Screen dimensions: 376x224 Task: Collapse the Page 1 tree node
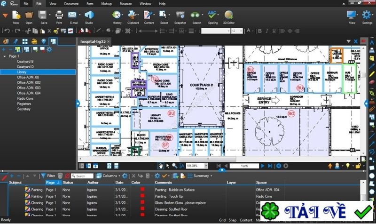tap(5, 56)
